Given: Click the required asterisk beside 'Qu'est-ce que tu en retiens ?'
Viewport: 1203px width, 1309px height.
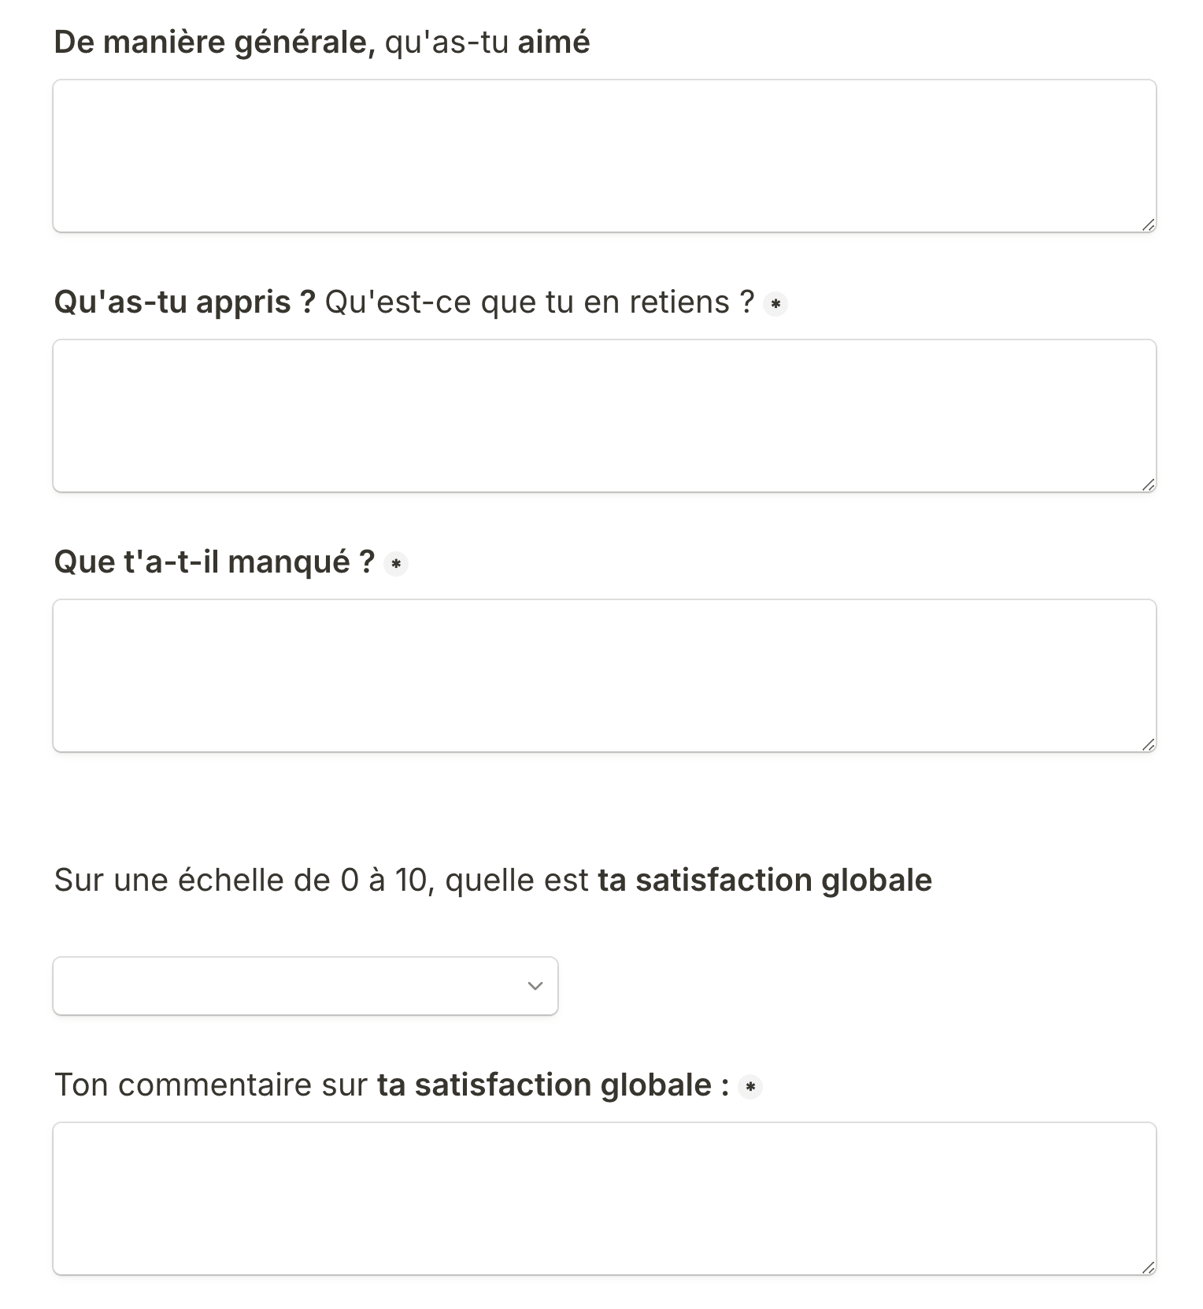Looking at the screenshot, I should click(775, 304).
